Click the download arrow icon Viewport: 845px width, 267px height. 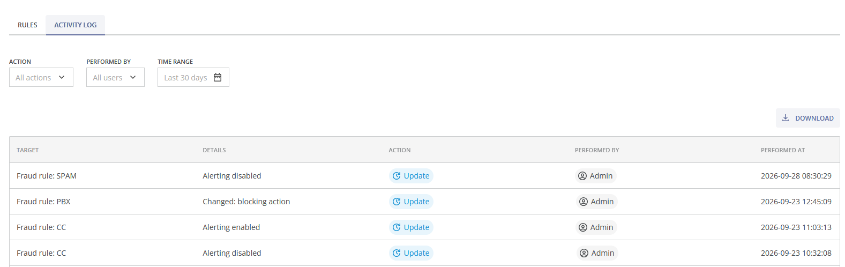pyautogui.click(x=786, y=118)
